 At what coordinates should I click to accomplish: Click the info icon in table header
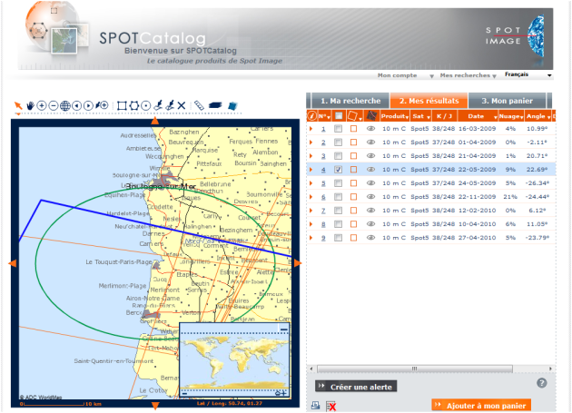tap(312, 116)
